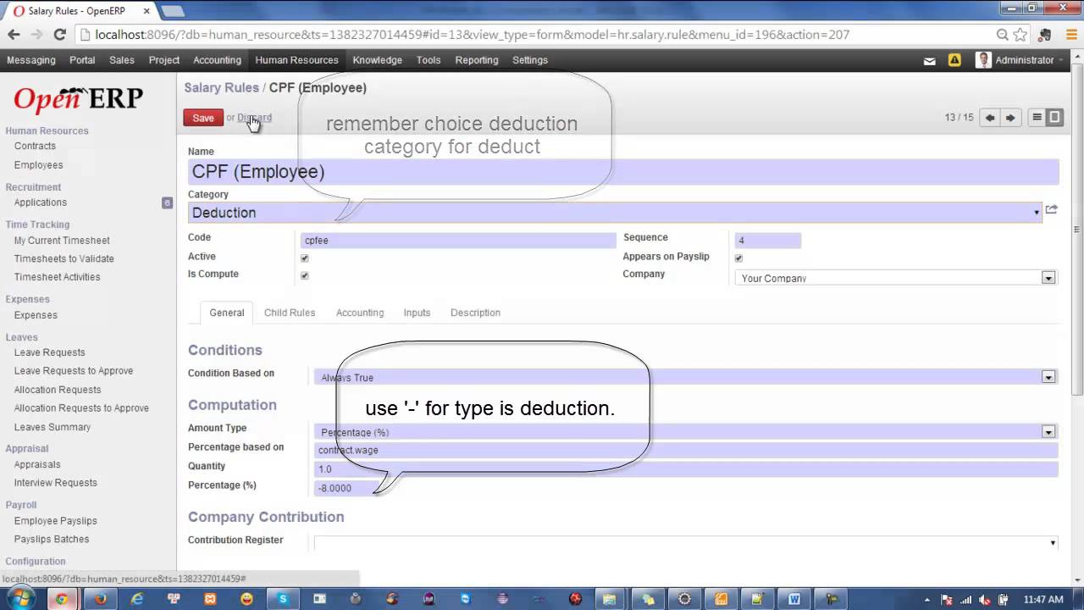
Task: Open Applications in the sidebar
Action: click(x=40, y=202)
